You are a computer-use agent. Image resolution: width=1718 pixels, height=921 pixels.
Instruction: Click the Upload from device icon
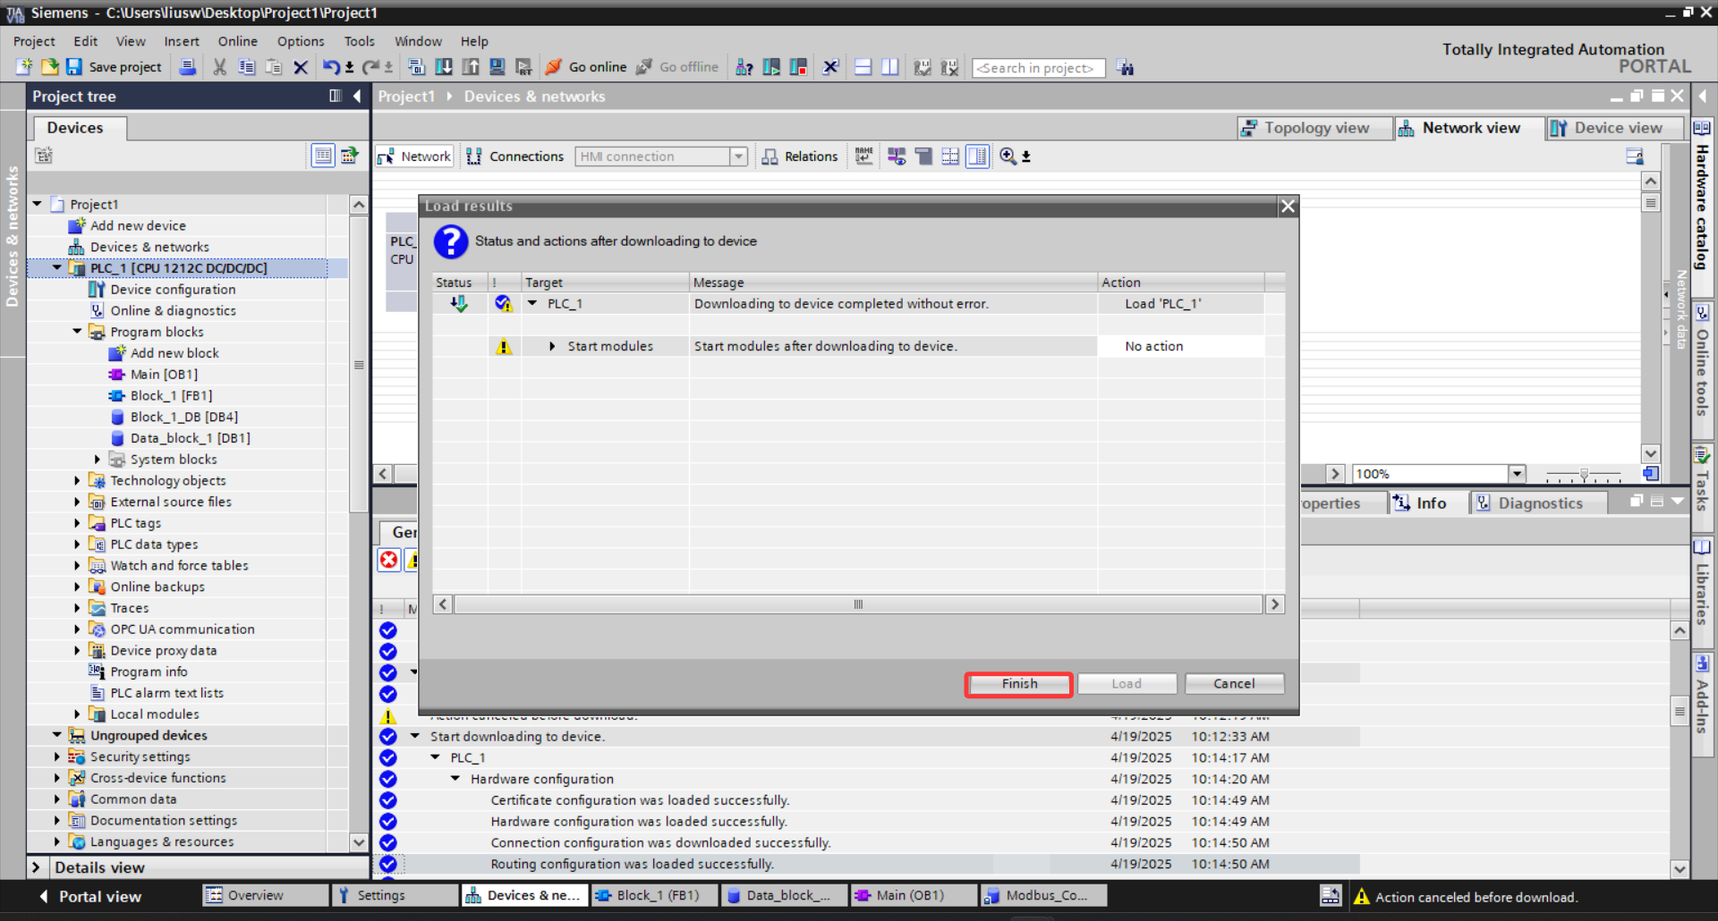pos(471,67)
